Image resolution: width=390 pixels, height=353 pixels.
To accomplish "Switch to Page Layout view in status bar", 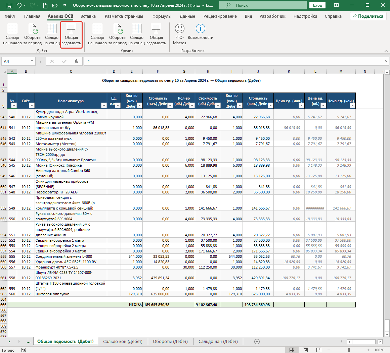I will (305, 350).
